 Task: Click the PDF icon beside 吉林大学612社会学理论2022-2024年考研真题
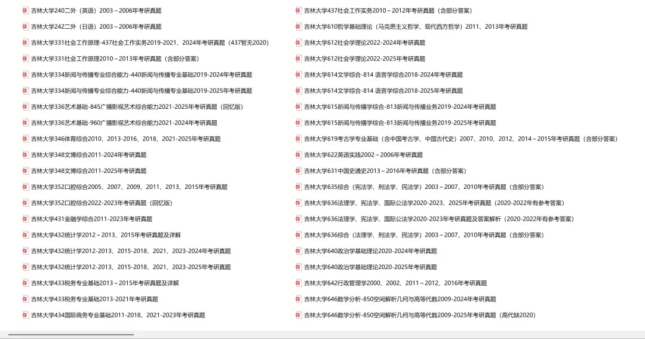299,43
